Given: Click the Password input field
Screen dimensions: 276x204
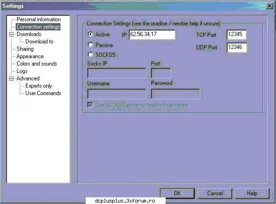Looking at the screenshot, I should (x=176, y=94).
